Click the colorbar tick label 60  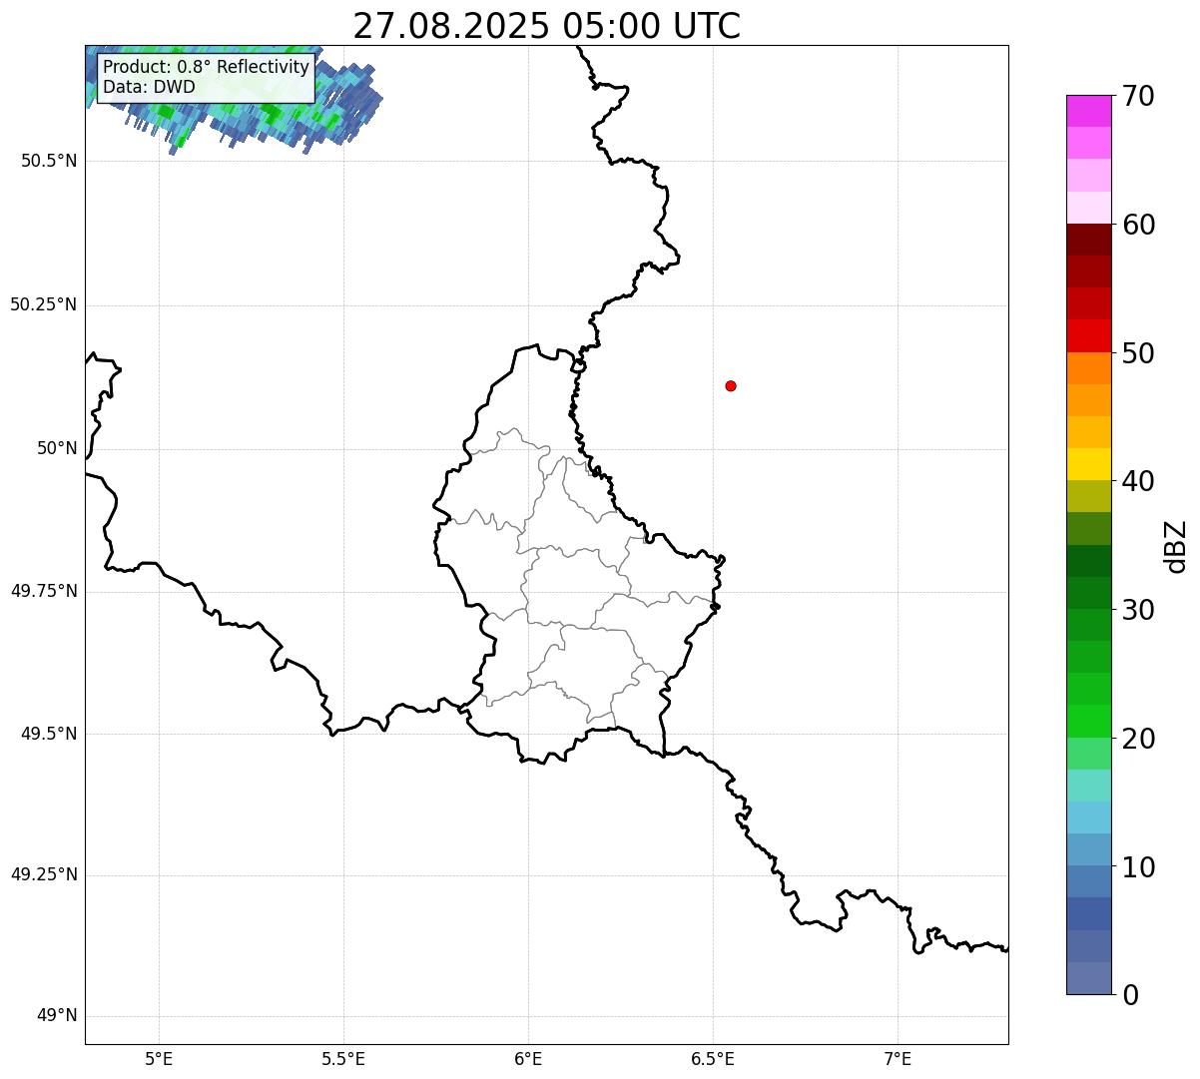pyautogui.click(x=1139, y=225)
